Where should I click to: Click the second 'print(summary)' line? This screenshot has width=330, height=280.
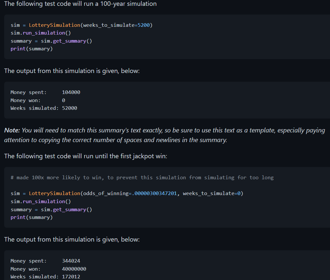[32, 217]
